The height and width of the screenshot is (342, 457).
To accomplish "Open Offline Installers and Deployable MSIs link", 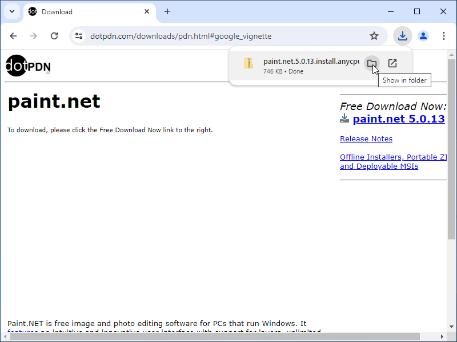I will tap(393, 161).
